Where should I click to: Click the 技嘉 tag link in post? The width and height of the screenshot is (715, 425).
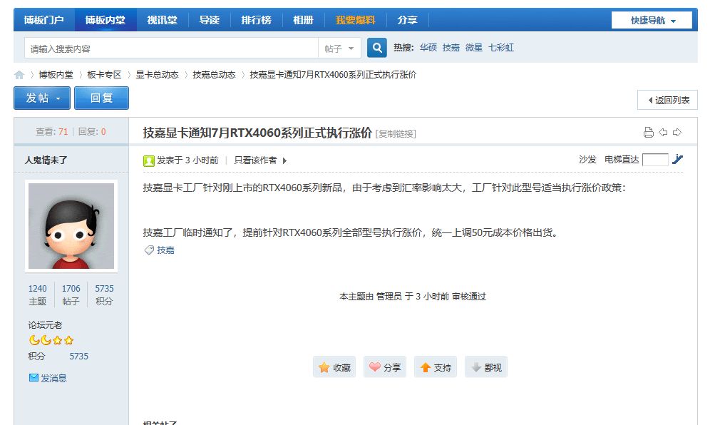coord(165,250)
